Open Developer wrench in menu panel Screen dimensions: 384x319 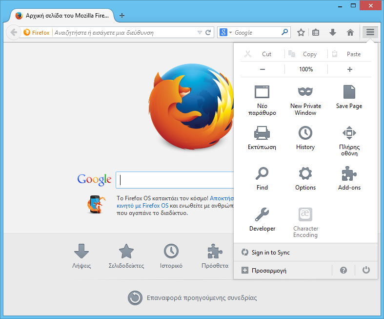pyautogui.click(x=262, y=219)
